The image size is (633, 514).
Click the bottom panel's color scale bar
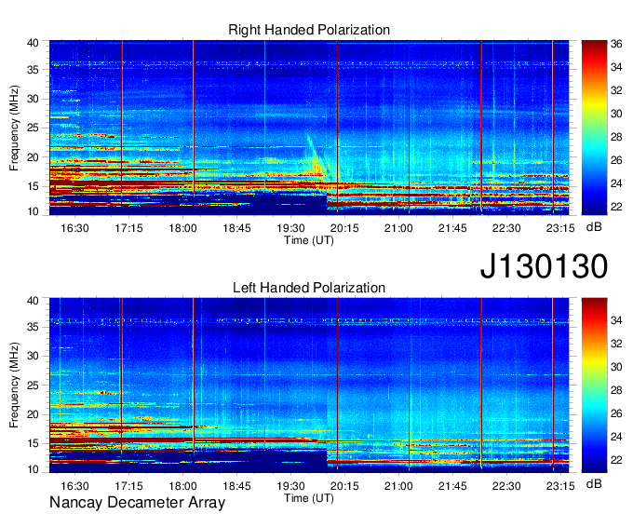[x=594, y=385]
